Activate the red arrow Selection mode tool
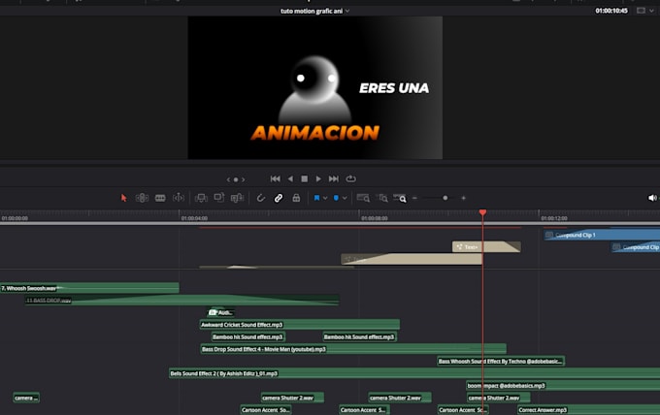The width and height of the screenshot is (660, 415). point(124,198)
